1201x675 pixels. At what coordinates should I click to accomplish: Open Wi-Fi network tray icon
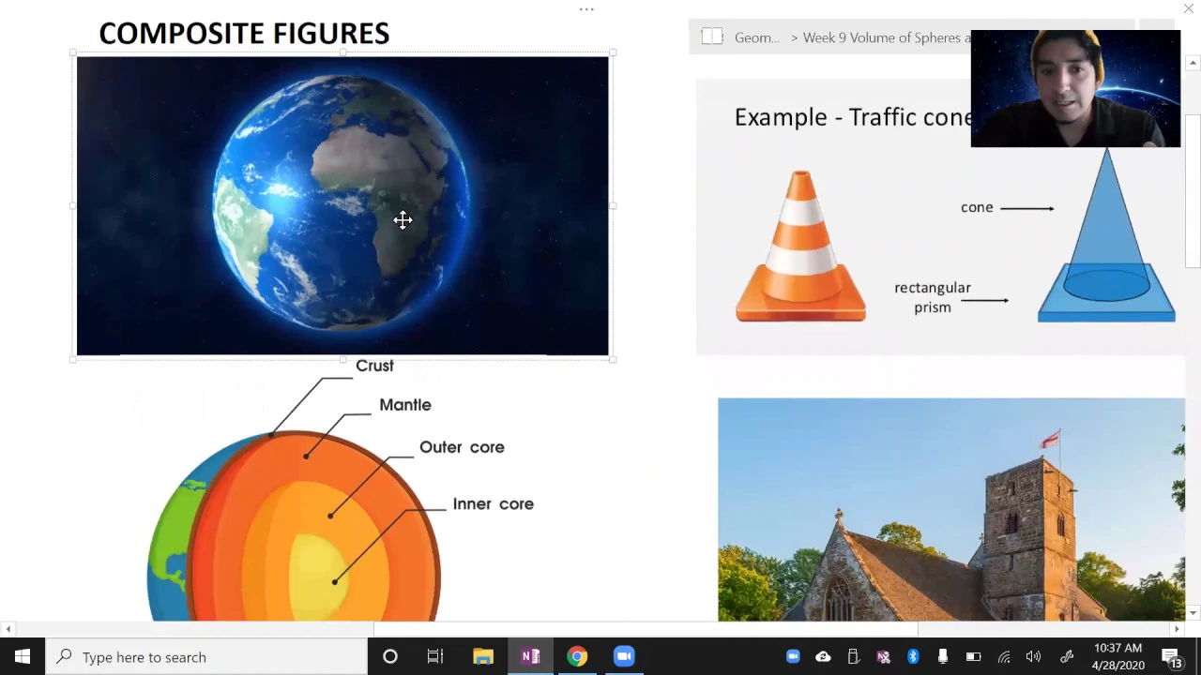point(1003,657)
